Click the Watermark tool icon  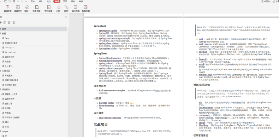point(59,7)
